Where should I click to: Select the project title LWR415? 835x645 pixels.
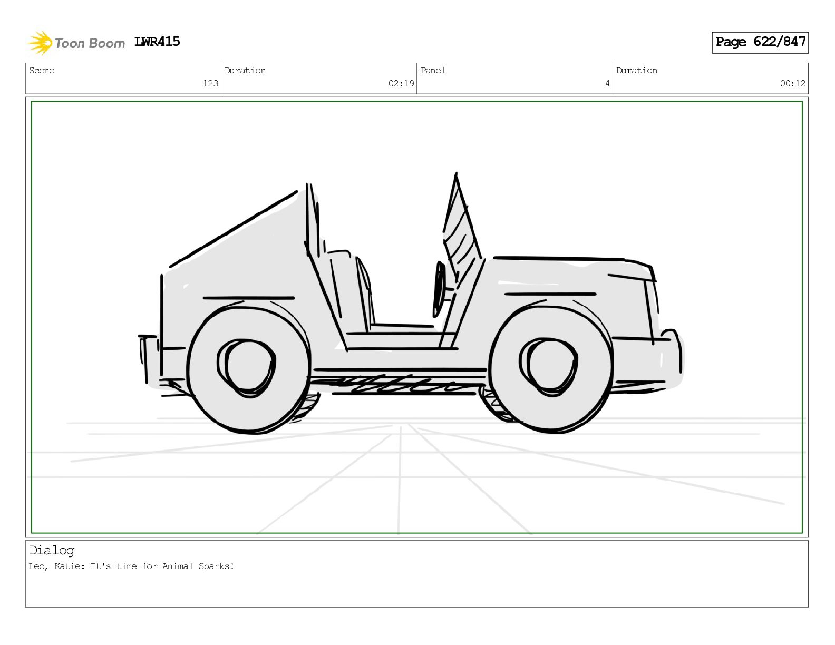click(x=157, y=42)
